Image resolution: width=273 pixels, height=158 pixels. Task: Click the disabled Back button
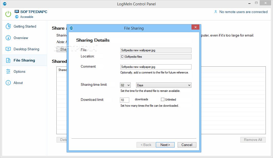point(146,145)
